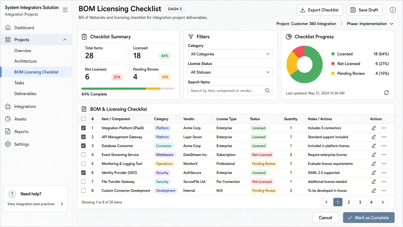Go to next page with right arrow
This screenshot has height=227, width=403.
tap(383, 202)
